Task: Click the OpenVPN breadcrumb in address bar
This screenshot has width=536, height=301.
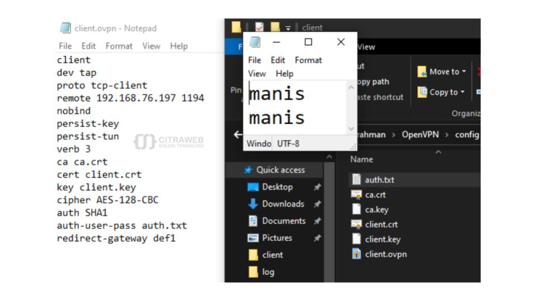Action: [420, 135]
